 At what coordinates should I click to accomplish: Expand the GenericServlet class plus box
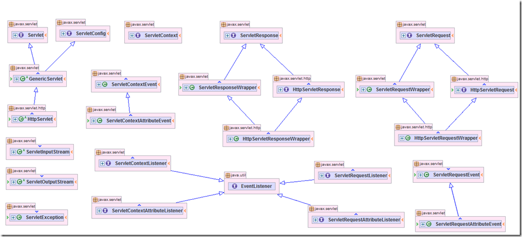17,79
